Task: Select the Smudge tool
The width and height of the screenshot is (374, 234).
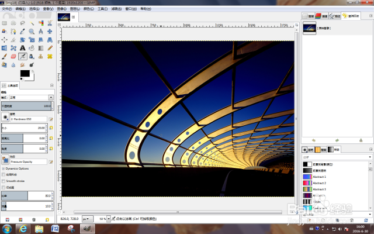Action: [22, 65]
